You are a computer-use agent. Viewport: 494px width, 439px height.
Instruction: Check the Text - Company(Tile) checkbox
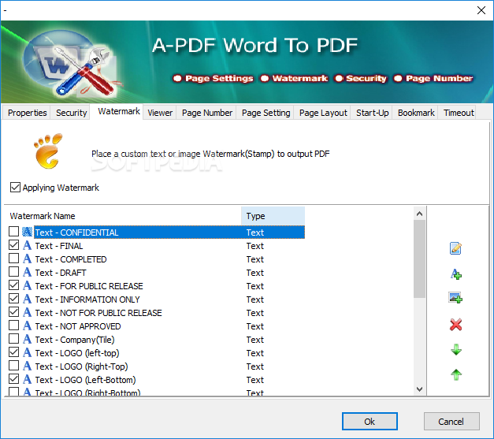(14, 339)
